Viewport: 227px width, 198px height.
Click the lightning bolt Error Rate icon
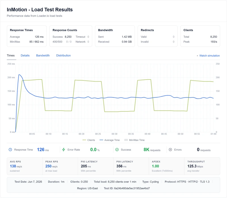click(64, 150)
